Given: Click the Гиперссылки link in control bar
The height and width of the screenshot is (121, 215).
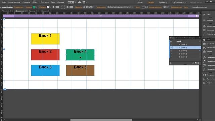Looking at the screenshot, I should (x=101, y=7).
